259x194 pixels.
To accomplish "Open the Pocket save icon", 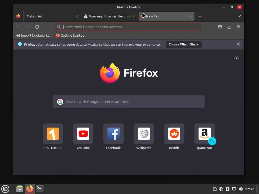I will point(220,27).
